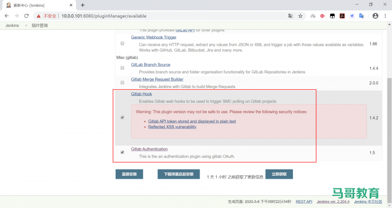
Task: Click the 直接安装 button
Action: pos(129,174)
